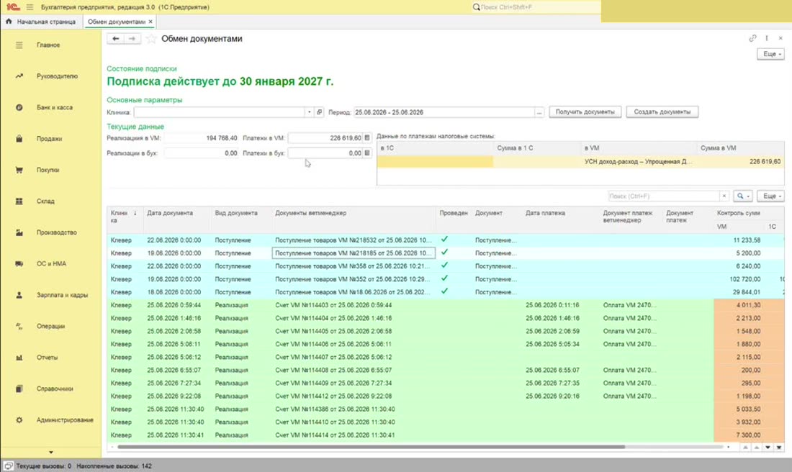Open Отчеты bar chart icon

tap(19, 358)
